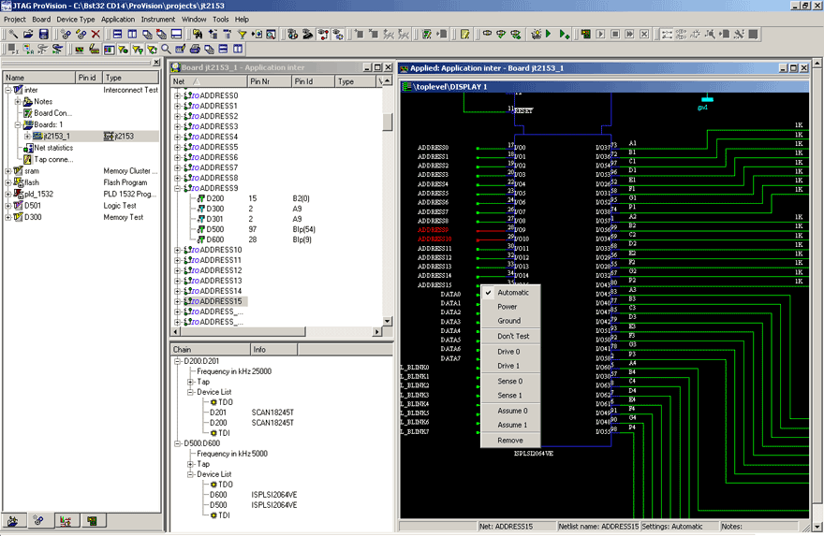824x536 pixels.
Task: Select the checked Automatic option in context menu
Action: tap(512, 292)
